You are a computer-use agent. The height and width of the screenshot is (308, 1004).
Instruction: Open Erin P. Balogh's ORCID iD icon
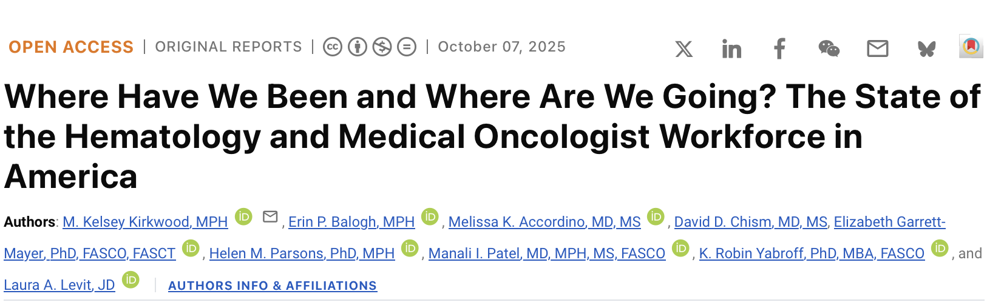pyautogui.click(x=430, y=217)
